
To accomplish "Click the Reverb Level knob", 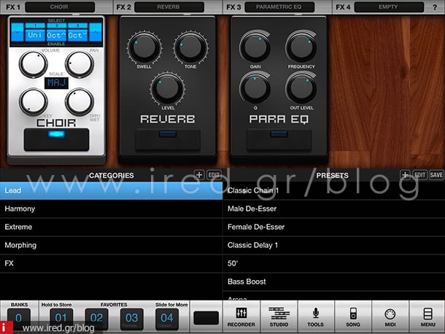I will (x=166, y=91).
